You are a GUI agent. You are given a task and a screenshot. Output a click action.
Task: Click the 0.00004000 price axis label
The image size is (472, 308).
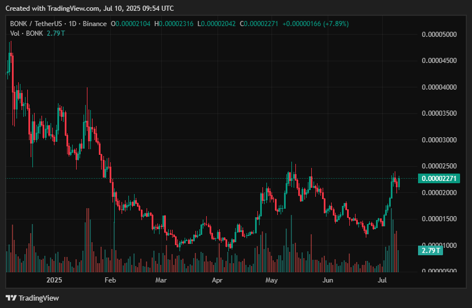[x=440, y=87]
